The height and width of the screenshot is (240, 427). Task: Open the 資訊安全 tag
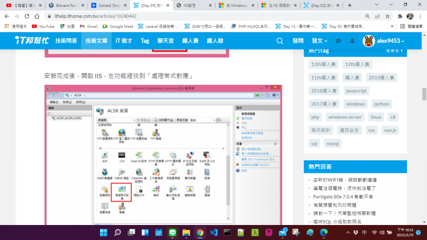349,130
